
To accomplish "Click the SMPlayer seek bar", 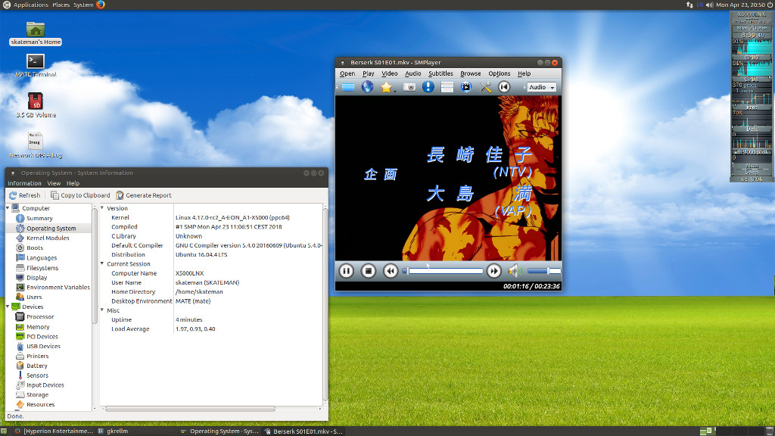I will [x=442, y=271].
